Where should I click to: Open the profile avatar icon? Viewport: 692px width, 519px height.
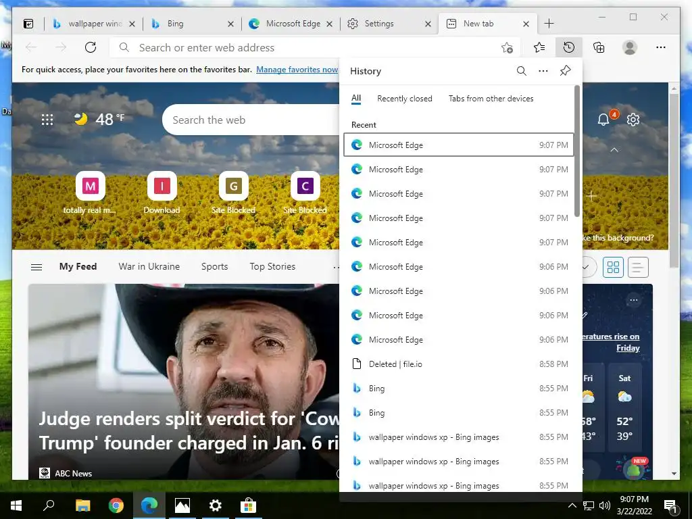tap(630, 47)
